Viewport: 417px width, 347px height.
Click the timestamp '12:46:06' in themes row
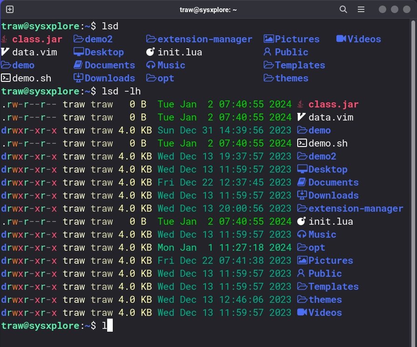point(241,299)
